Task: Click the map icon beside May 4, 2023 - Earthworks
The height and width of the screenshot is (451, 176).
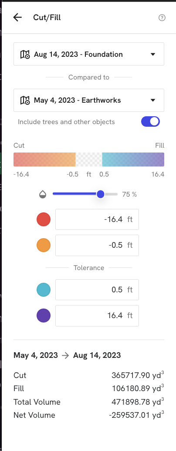Action: pyautogui.click(x=25, y=101)
